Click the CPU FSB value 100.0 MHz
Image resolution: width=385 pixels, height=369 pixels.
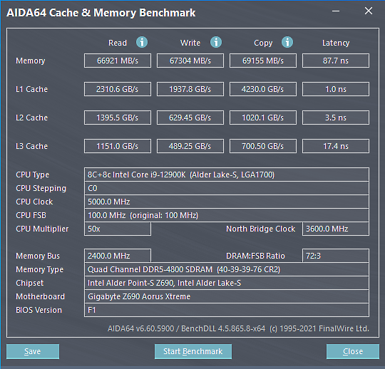(x=227, y=215)
